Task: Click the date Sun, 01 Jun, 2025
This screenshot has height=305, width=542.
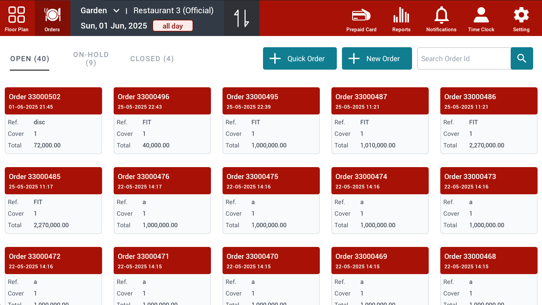Action: (114, 26)
